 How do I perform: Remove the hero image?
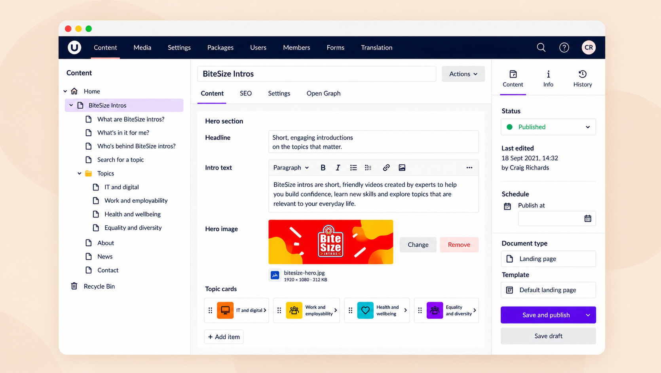click(x=459, y=245)
